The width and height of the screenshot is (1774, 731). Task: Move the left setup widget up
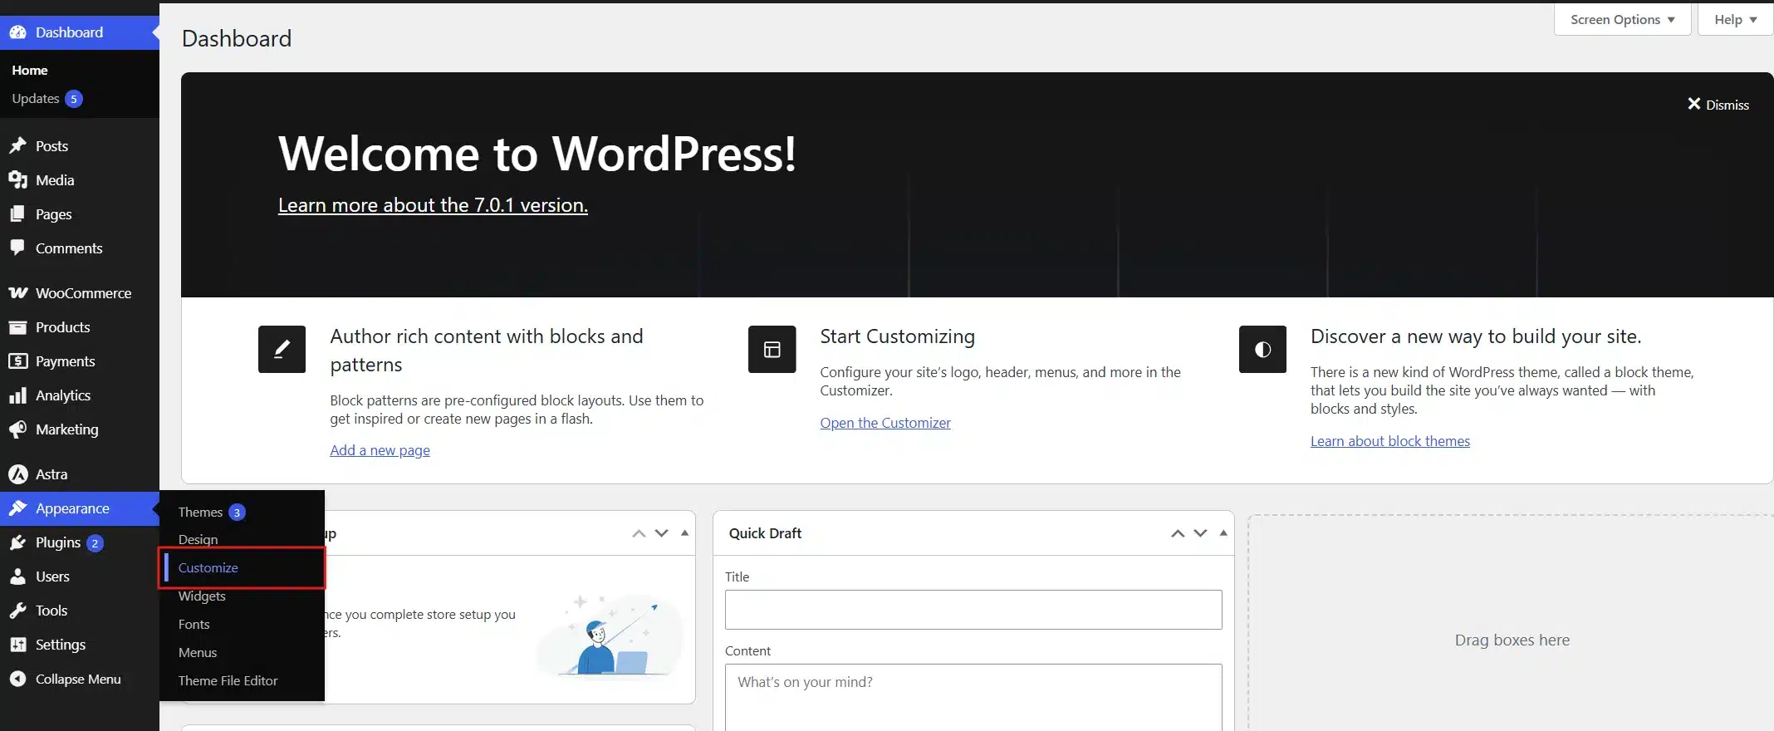(639, 533)
